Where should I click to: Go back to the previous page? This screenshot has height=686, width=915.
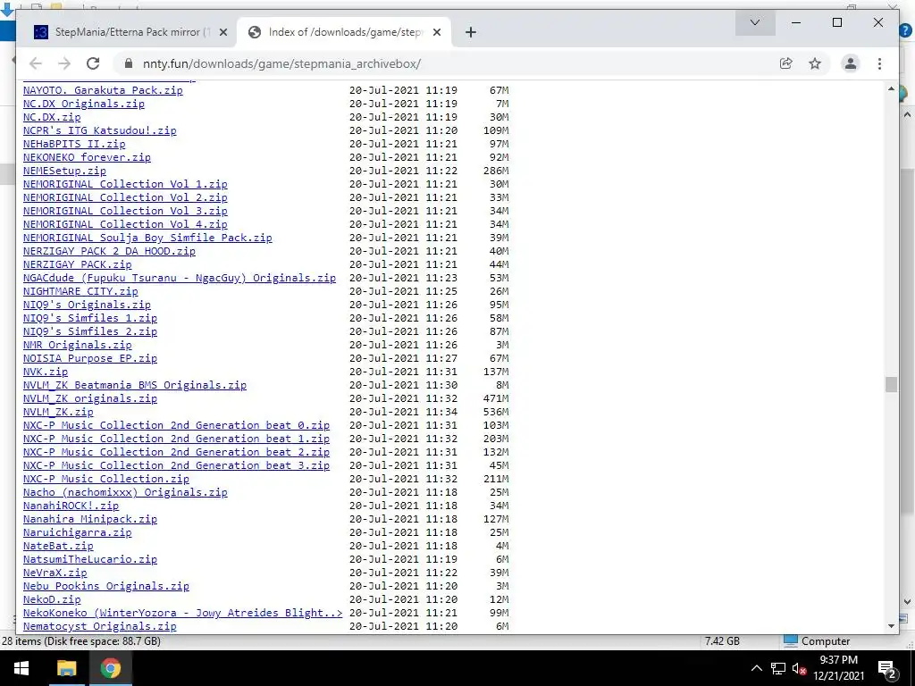coord(36,63)
